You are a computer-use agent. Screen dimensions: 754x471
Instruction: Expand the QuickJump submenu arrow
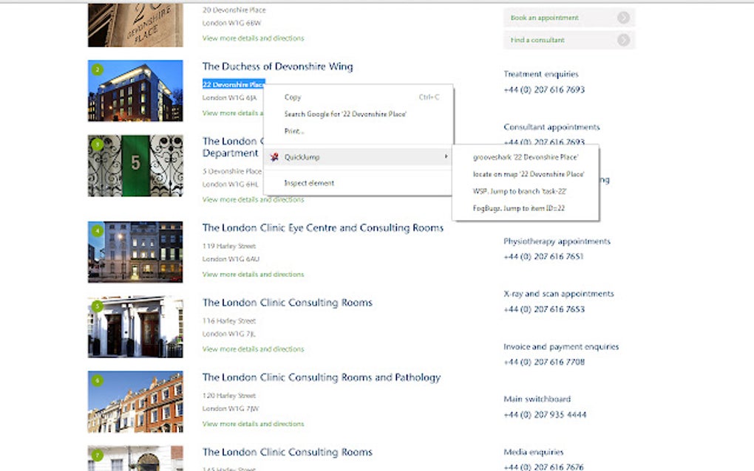[x=446, y=157]
